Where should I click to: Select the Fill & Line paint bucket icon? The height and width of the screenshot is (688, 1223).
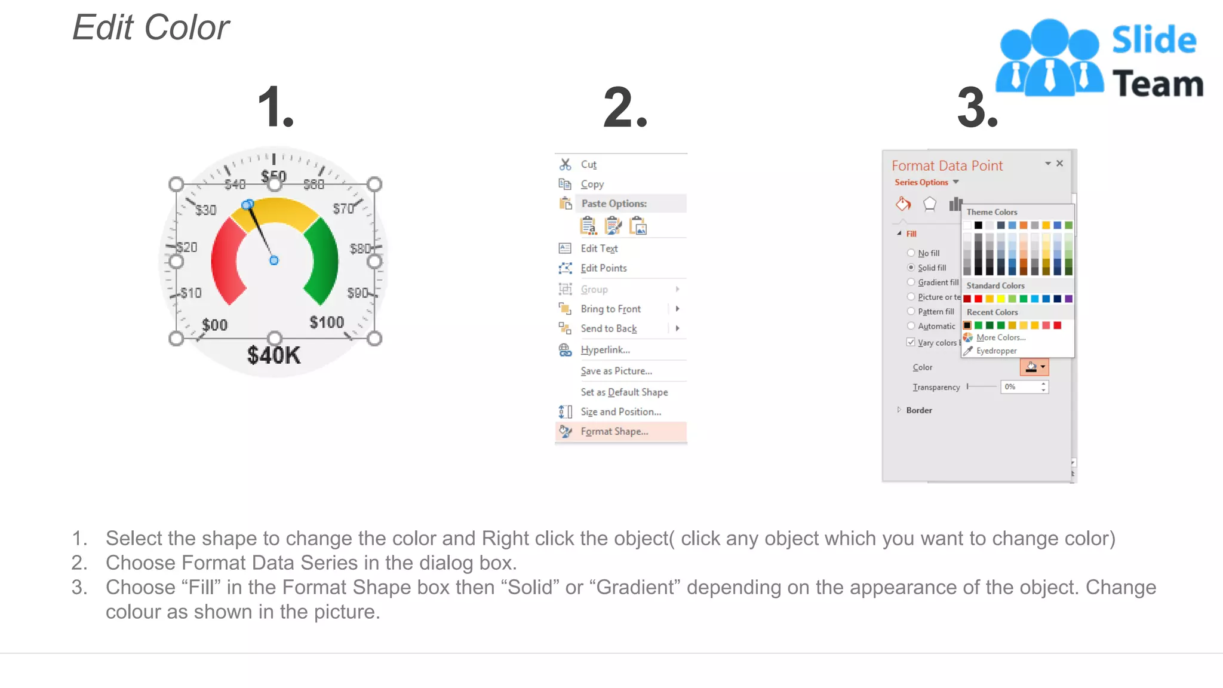pos(903,204)
